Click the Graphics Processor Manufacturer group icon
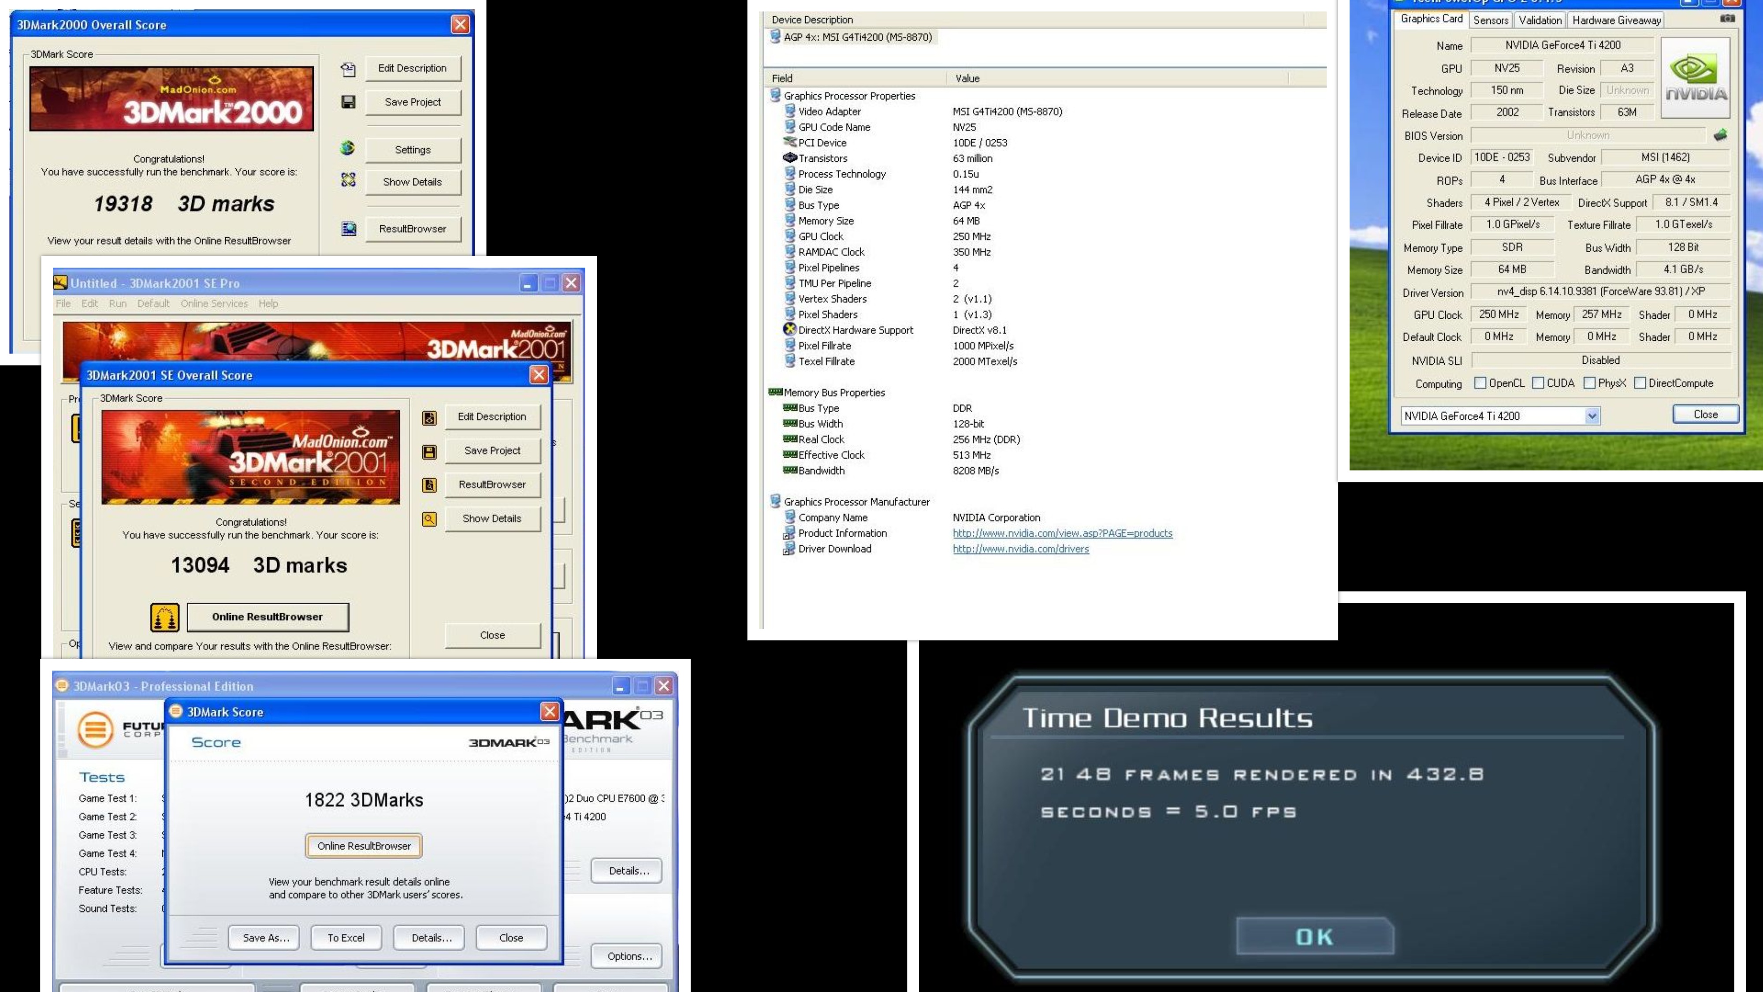Screen dimensions: 1763x992 pos(775,501)
